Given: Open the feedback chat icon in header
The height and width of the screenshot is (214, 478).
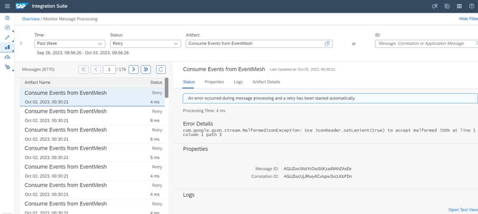Looking at the screenshot, I should pos(435,6).
